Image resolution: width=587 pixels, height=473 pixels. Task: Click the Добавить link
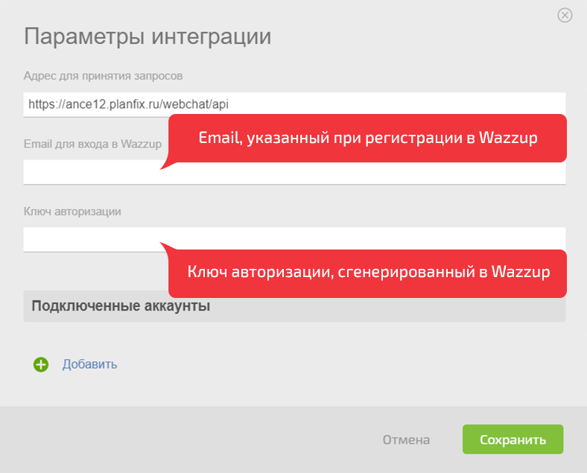(x=89, y=364)
